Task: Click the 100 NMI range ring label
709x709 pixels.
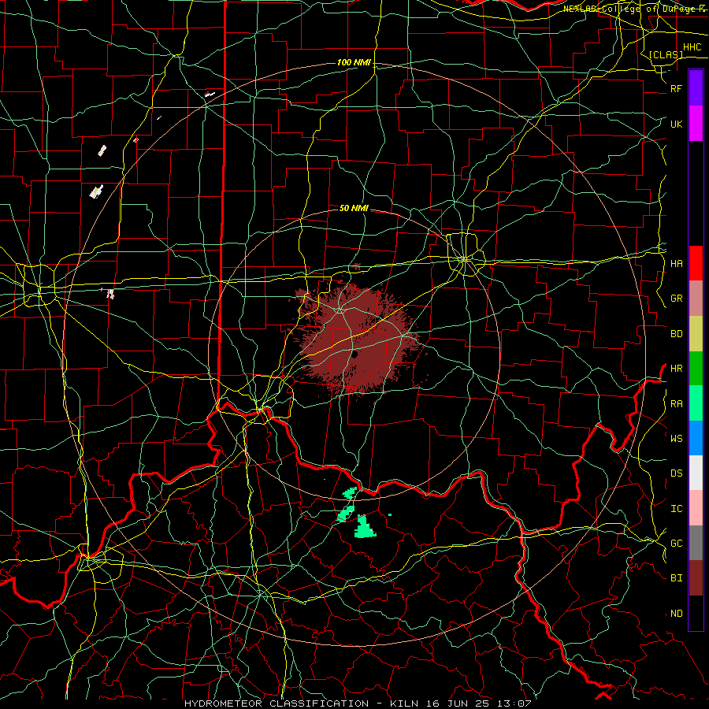Action: pyautogui.click(x=354, y=62)
